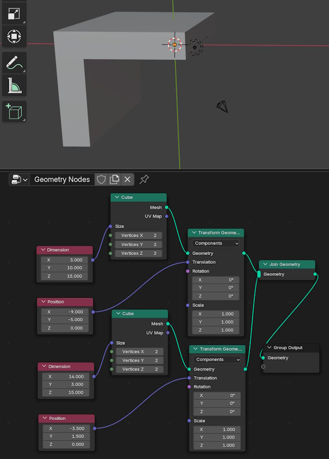Collapse the Group Output node
This screenshot has width=329, height=459.
269,348
